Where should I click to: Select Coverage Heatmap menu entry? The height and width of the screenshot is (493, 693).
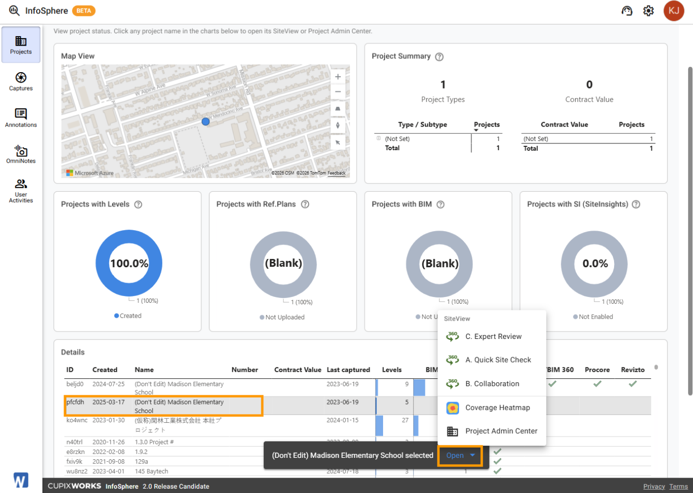tap(492, 408)
